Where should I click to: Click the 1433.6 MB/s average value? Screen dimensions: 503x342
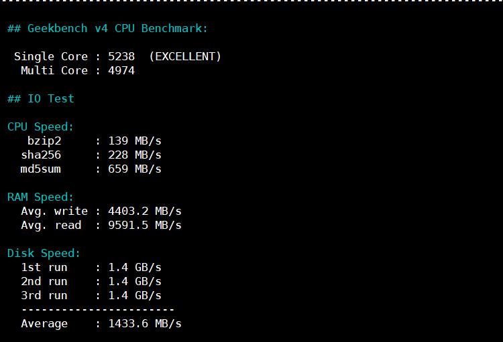click(x=145, y=323)
